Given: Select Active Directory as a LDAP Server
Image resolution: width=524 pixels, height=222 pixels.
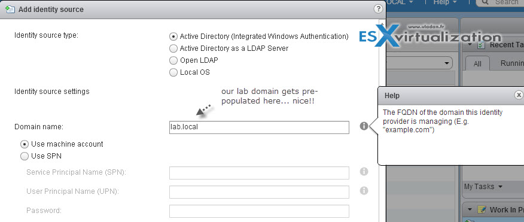Looking at the screenshot, I should 173,48.
